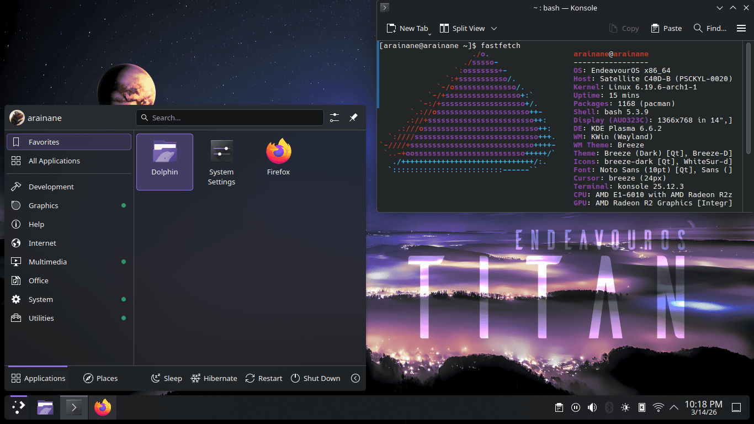
Task: Click the arainane username label in launcher
Action: tap(45, 118)
